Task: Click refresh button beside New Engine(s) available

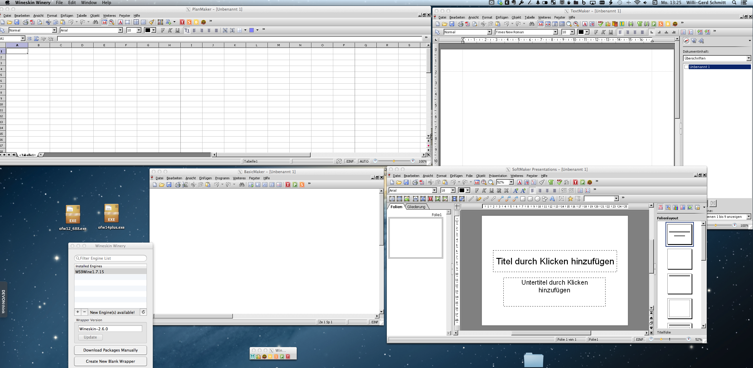Action: pyautogui.click(x=143, y=312)
